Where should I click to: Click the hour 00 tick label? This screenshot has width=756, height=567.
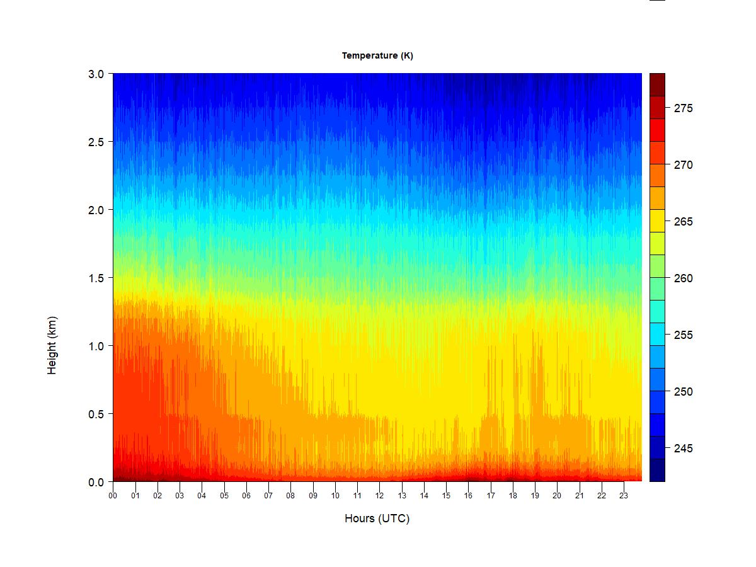click(x=113, y=495)
